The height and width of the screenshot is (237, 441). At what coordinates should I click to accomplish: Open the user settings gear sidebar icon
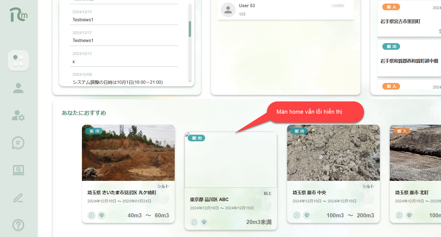pos(18,115)
